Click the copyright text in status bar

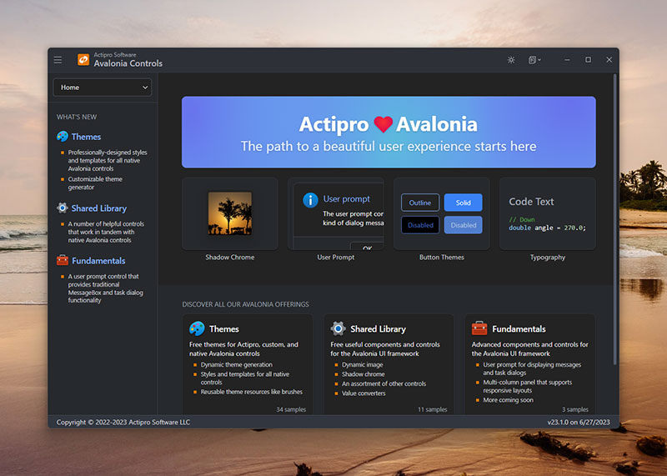pos(123,423)
